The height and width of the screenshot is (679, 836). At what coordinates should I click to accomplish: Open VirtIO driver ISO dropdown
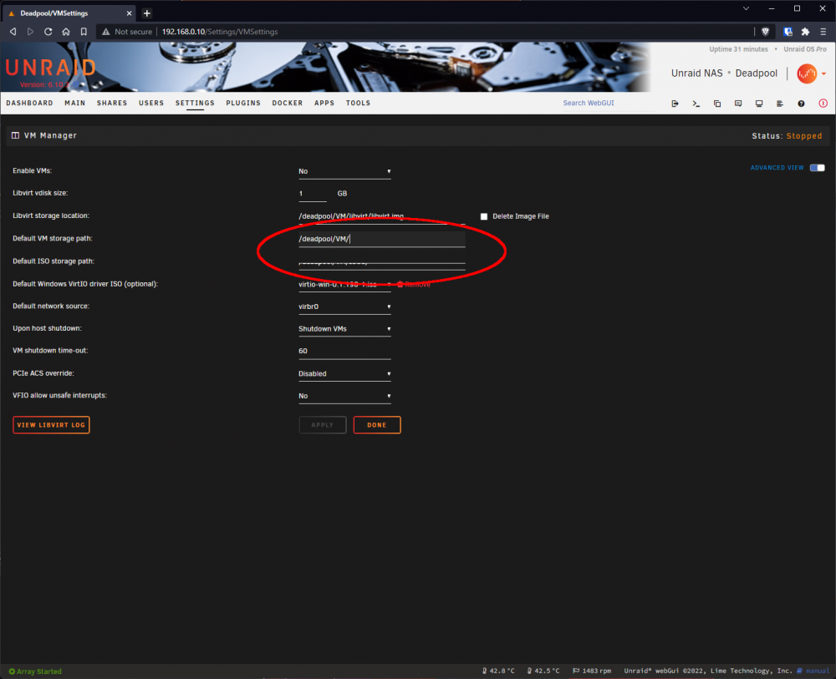344,285
